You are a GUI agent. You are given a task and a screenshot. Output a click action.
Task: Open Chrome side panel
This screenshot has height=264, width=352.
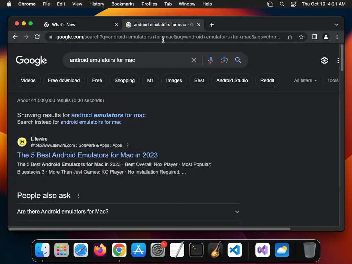pos(315,37)
